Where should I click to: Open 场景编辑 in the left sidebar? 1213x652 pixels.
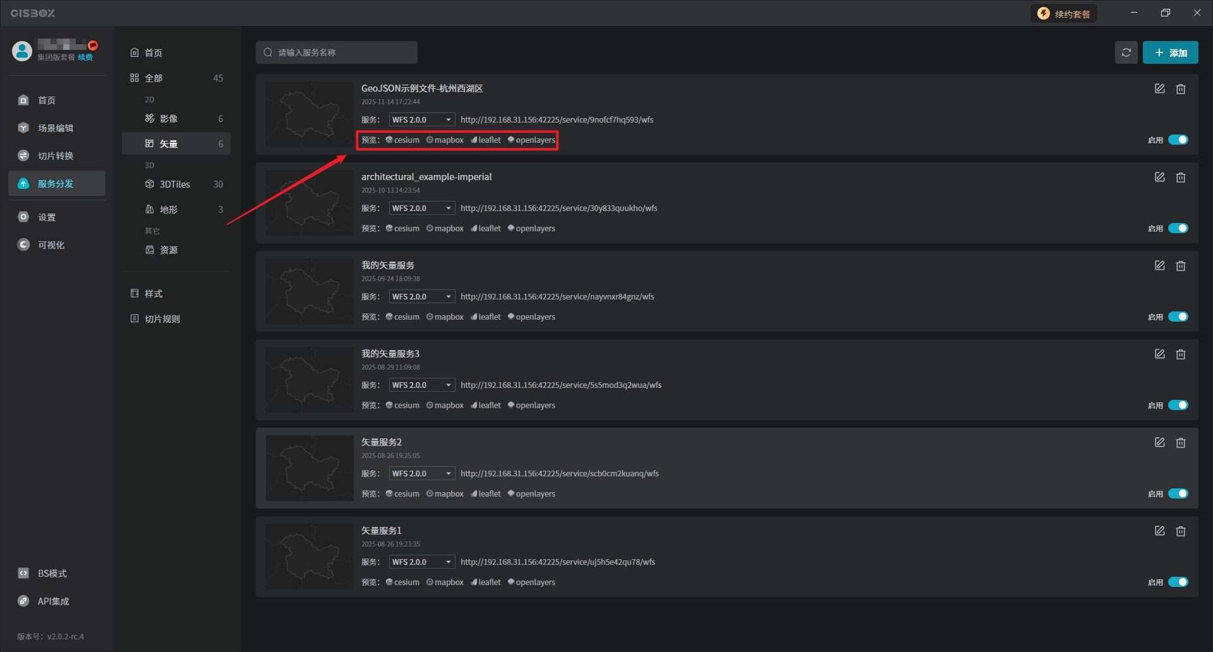pyautogui.click(x=56, y=128)
